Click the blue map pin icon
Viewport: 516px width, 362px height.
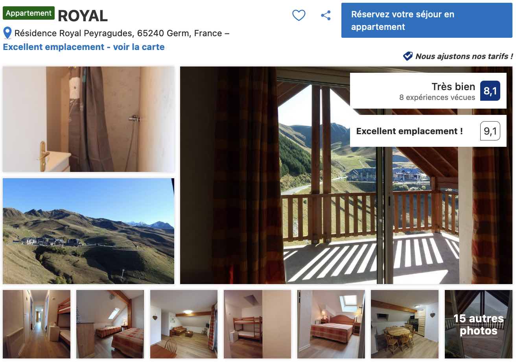pos(7,33)
